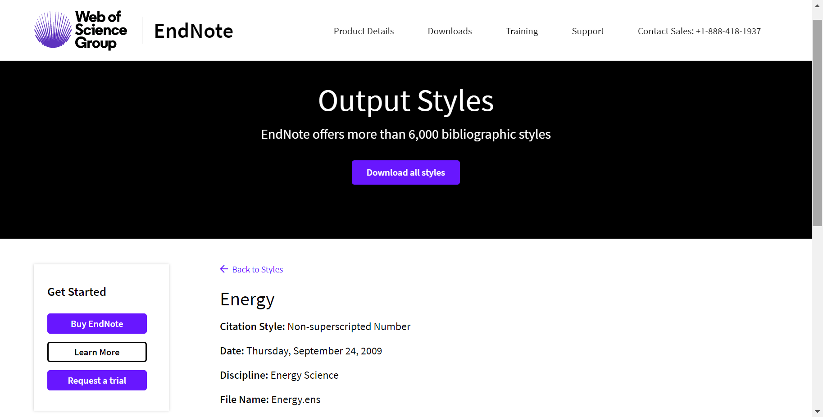
Task: Open Product Details from the navigation
Action: click(x=364, y=31)
